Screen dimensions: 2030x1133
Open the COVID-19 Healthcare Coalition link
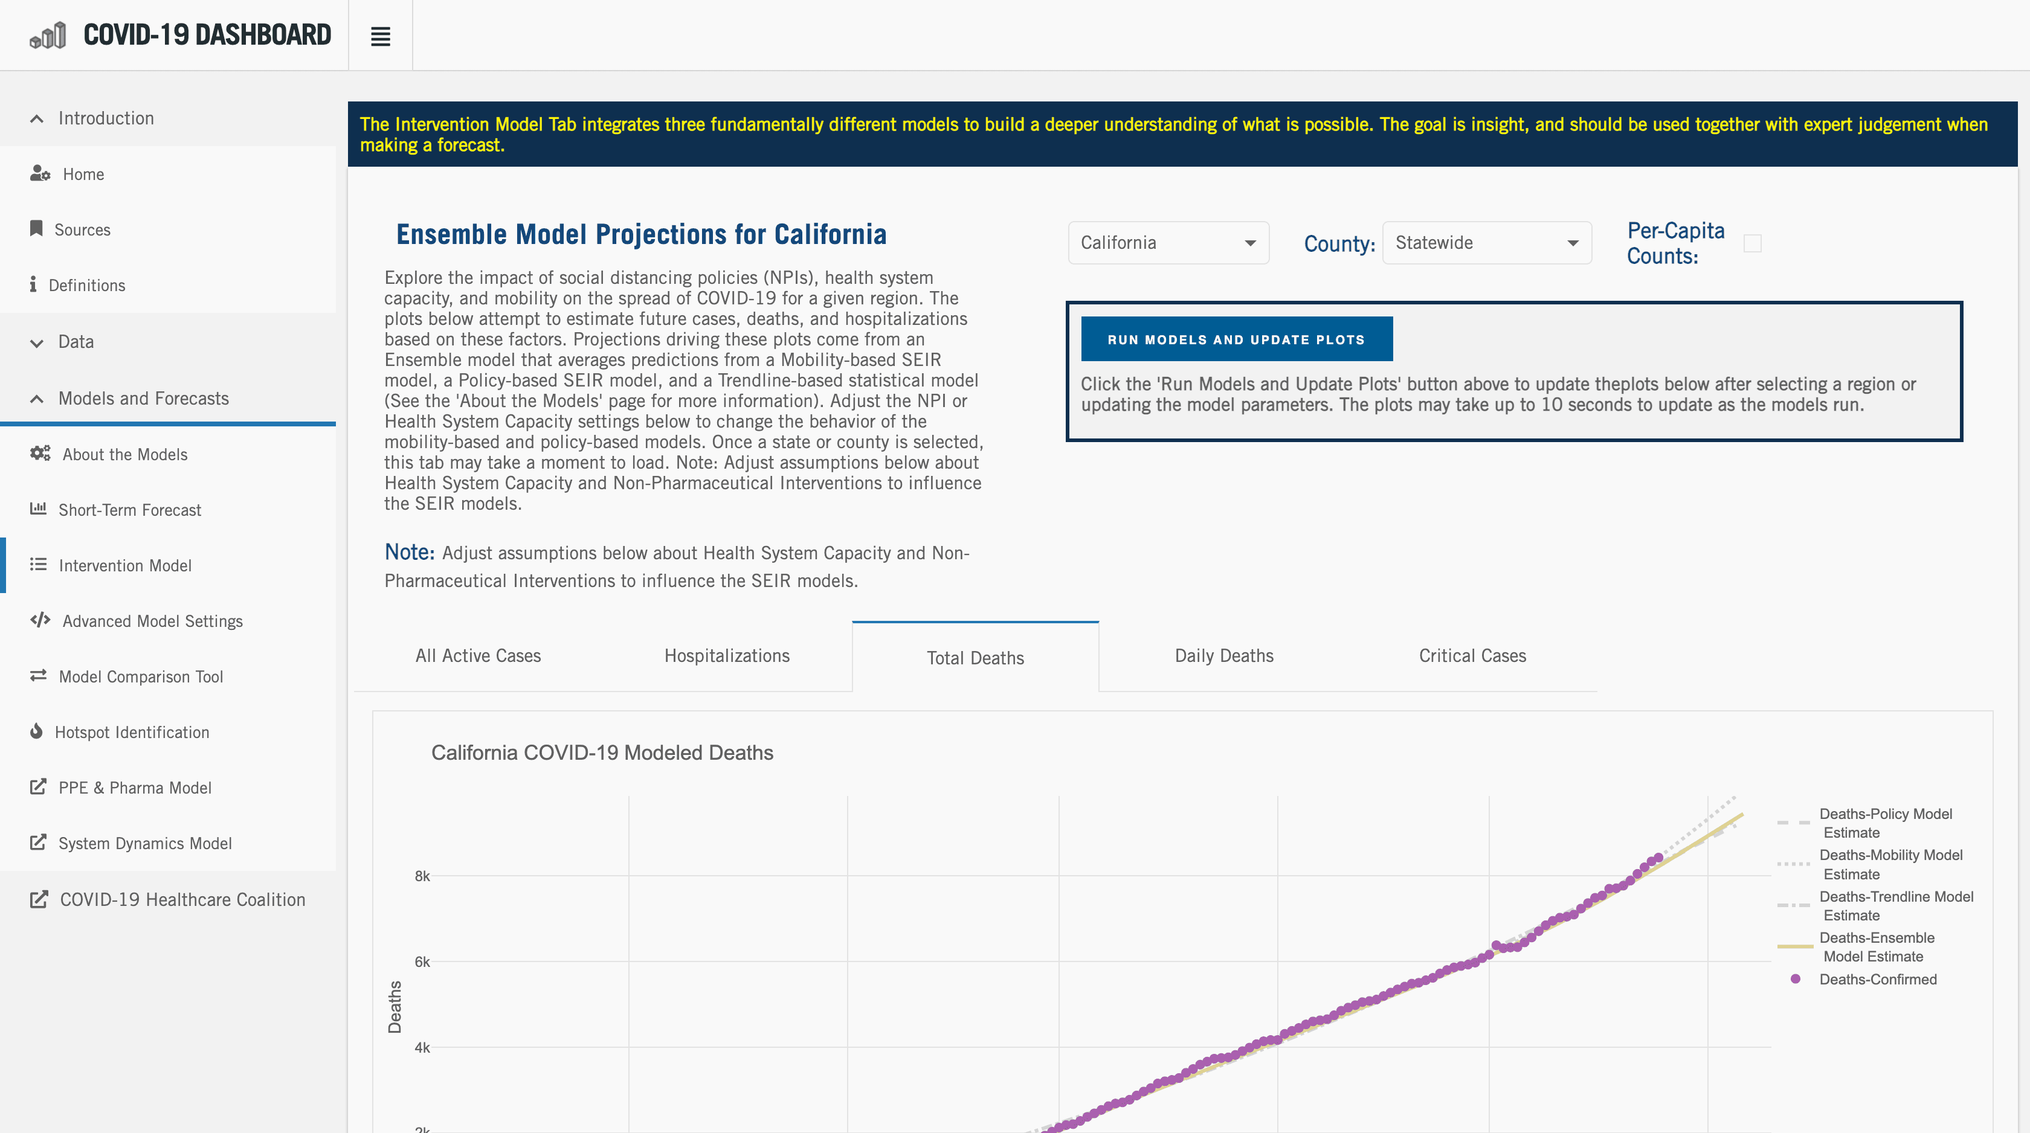182,900
